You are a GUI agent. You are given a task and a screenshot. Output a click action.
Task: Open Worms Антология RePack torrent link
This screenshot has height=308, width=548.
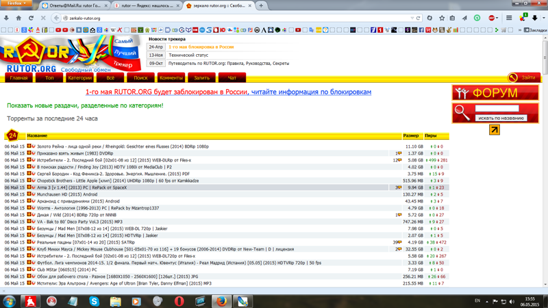pos(98,208)
